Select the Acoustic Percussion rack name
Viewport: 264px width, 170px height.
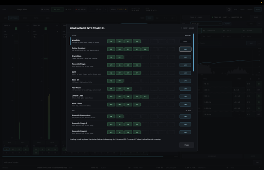click(x=81, y=115)
